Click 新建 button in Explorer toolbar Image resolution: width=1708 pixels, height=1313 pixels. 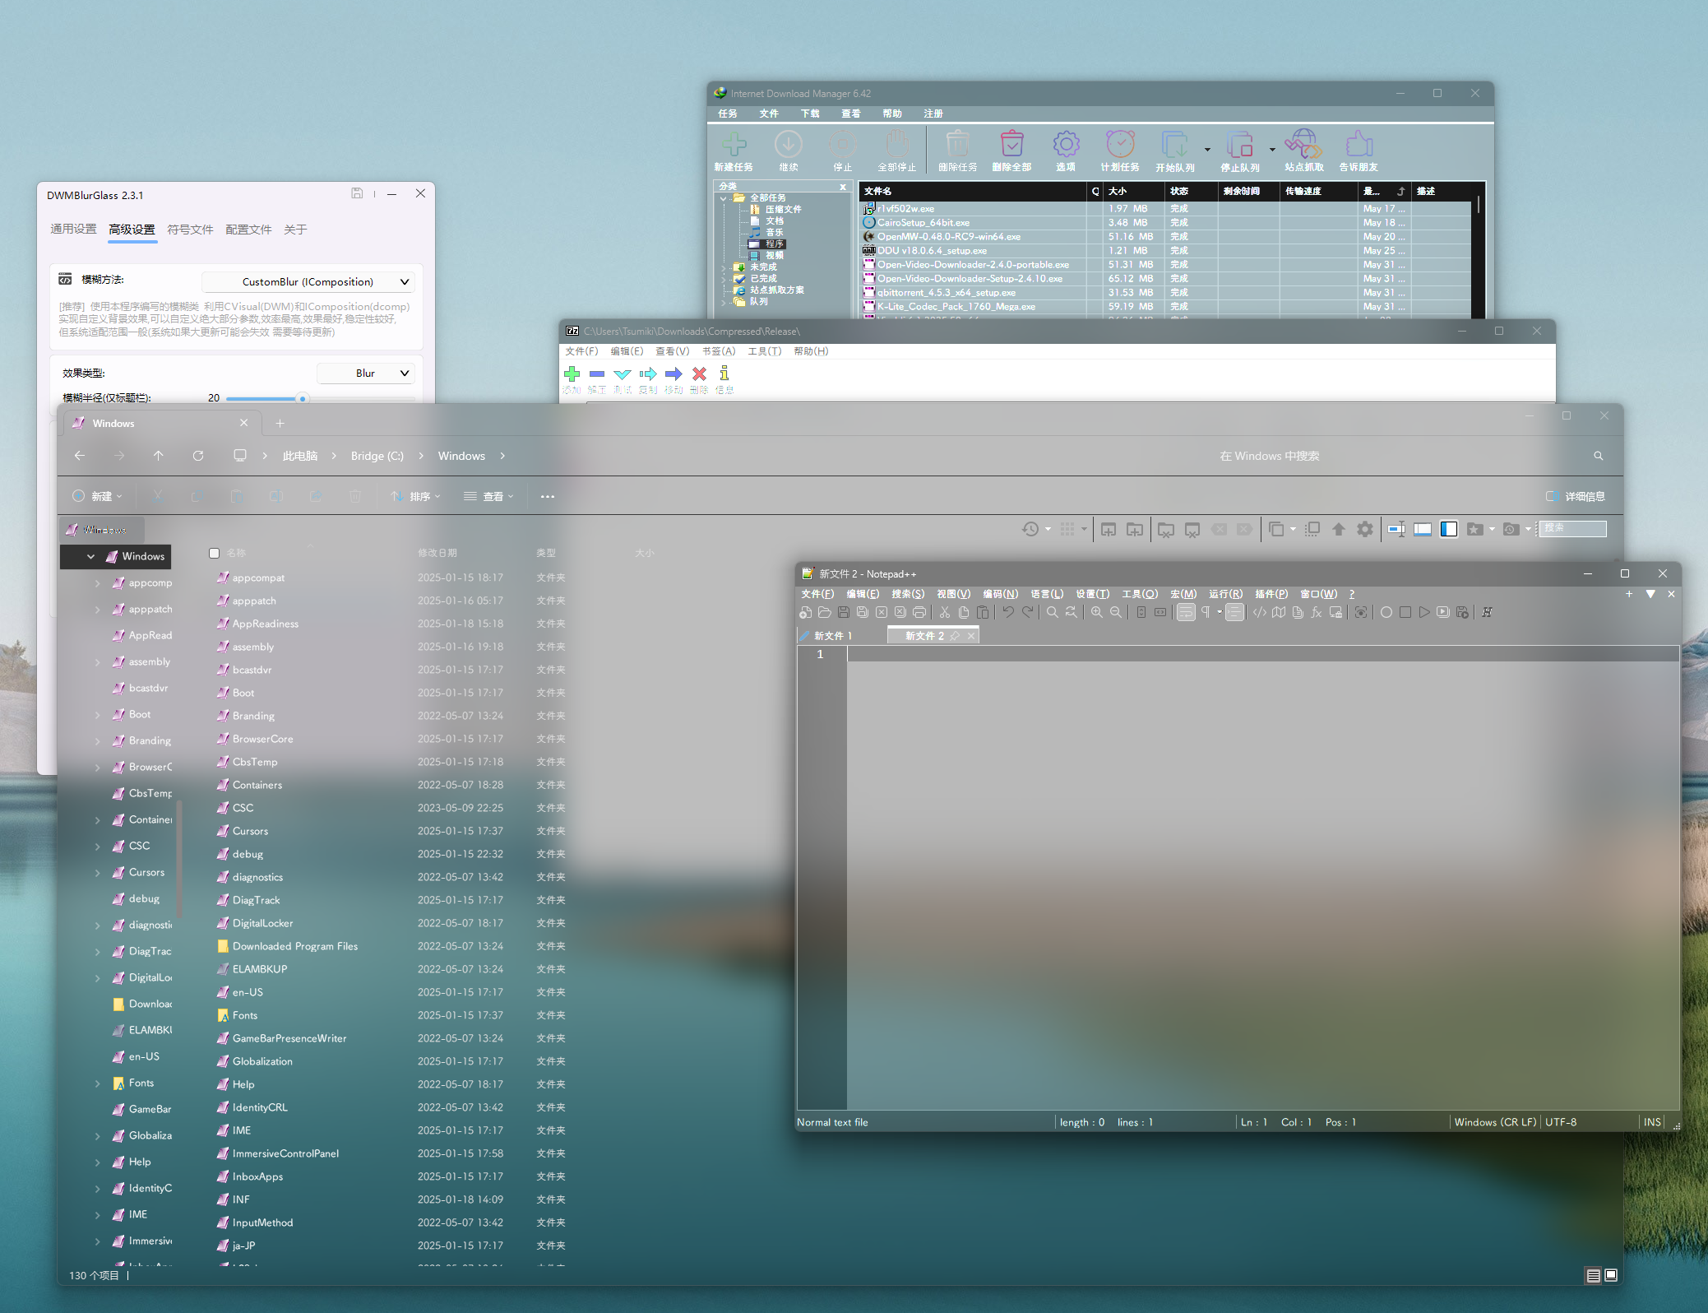point(98,497)
